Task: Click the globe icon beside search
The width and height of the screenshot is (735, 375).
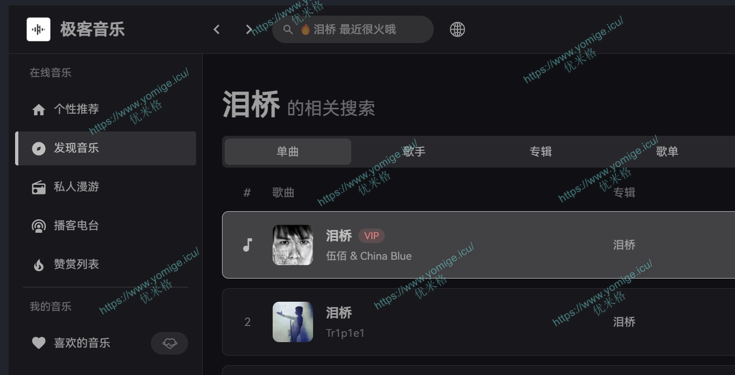Action: pyautogui.click(x=457, y=29)
